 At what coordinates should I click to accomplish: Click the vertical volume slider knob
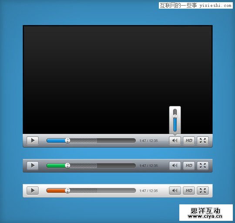pos(175,116)
